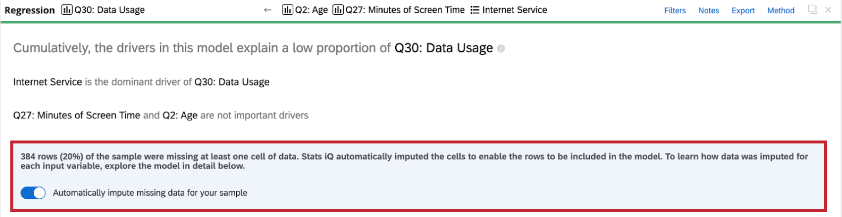The image size is (842, 217).
Task: Select the Q30: Data Usage variable in header bar
Action: tap(109, 10)
